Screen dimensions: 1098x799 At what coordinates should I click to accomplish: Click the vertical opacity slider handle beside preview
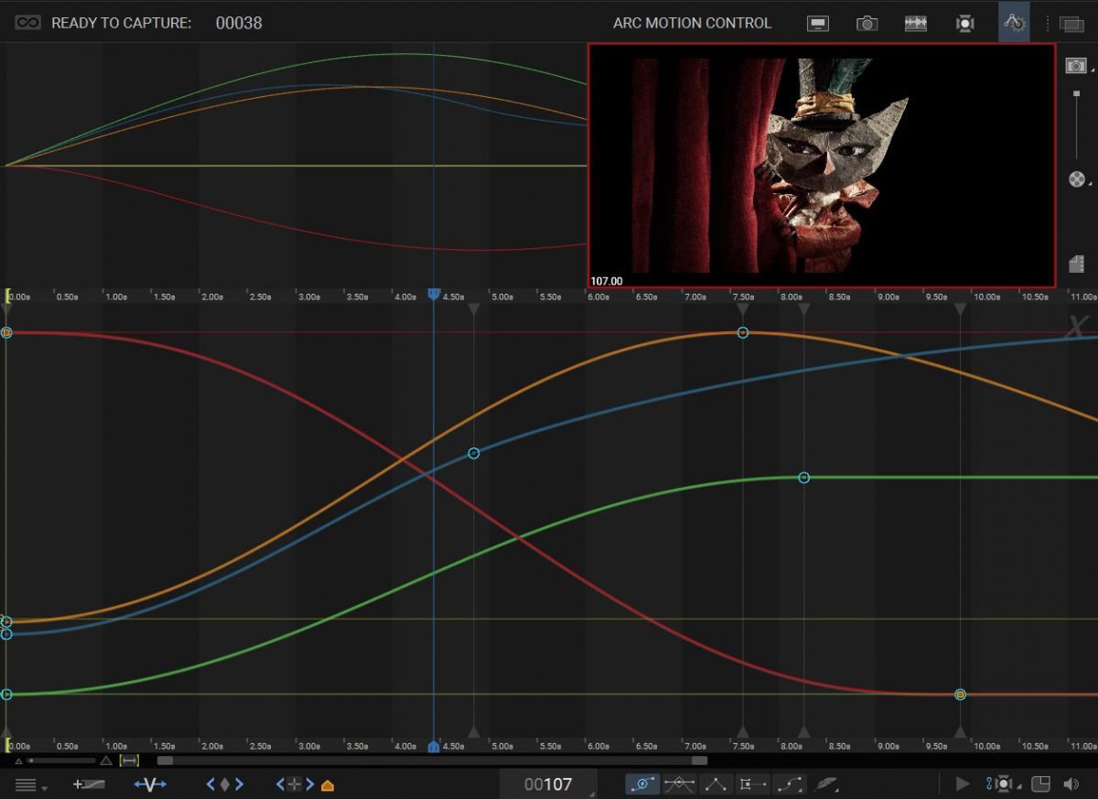coord(1077,92)
